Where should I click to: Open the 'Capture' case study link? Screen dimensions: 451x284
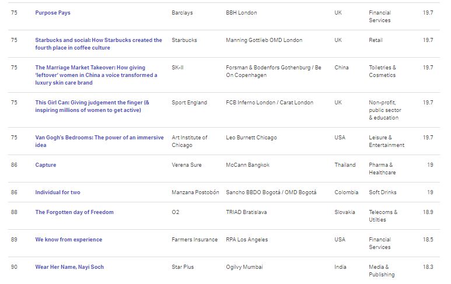point(46,164)
